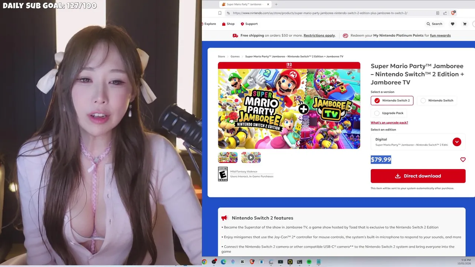Open a new browser tab with plus

point(276,4)
